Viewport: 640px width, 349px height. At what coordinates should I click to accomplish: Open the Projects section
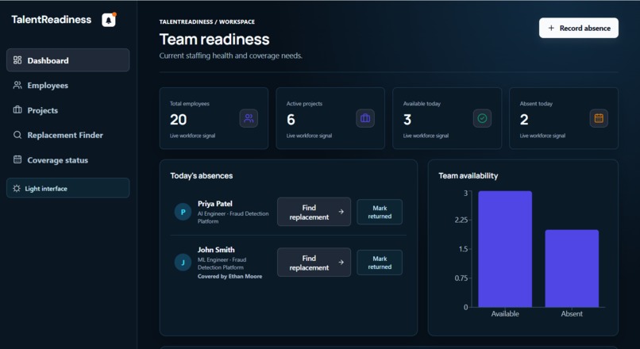pyautogui.click(x=68, y=110)
